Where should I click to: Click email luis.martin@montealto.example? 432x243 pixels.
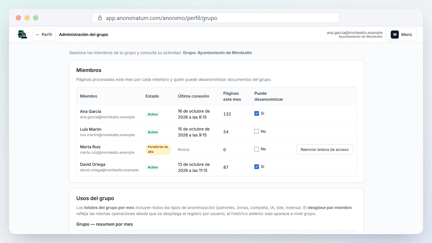107,135
